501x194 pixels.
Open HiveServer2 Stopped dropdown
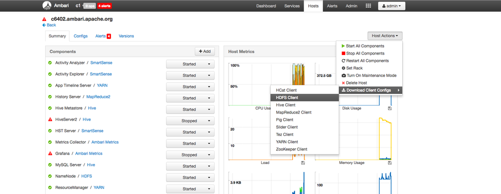(190, 120)
